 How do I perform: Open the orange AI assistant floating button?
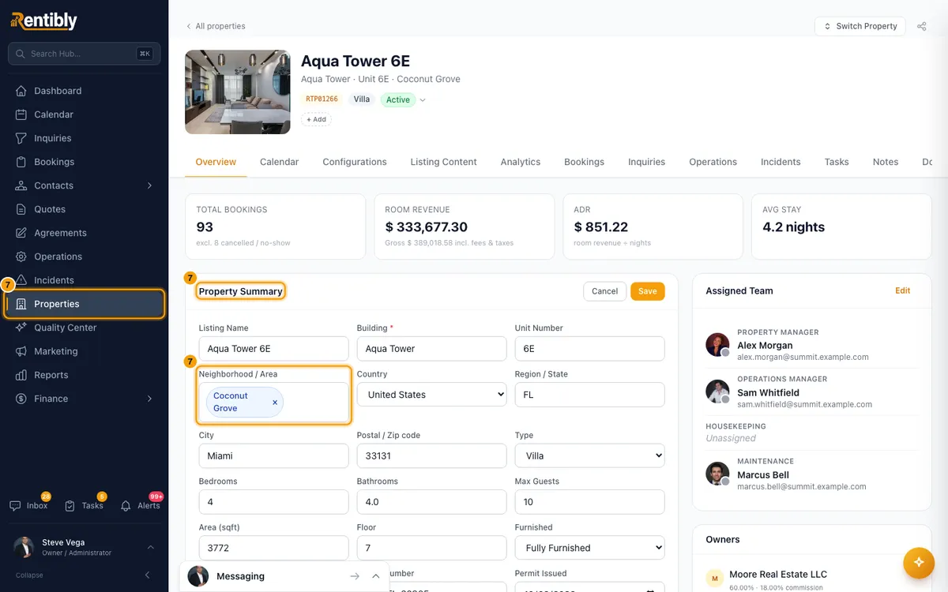point(919,563)
